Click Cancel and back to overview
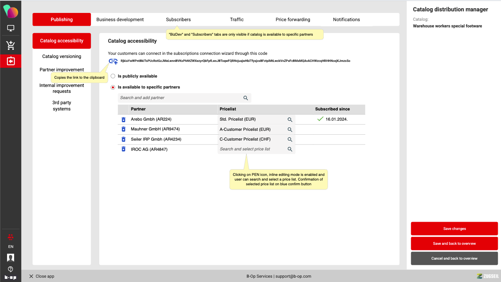This screenshot has height=282, width=501. tap(454, 258)
